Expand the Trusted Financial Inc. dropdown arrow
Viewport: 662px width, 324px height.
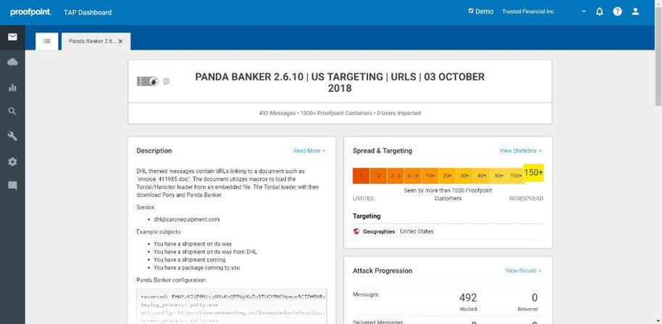tap(584, 12)
